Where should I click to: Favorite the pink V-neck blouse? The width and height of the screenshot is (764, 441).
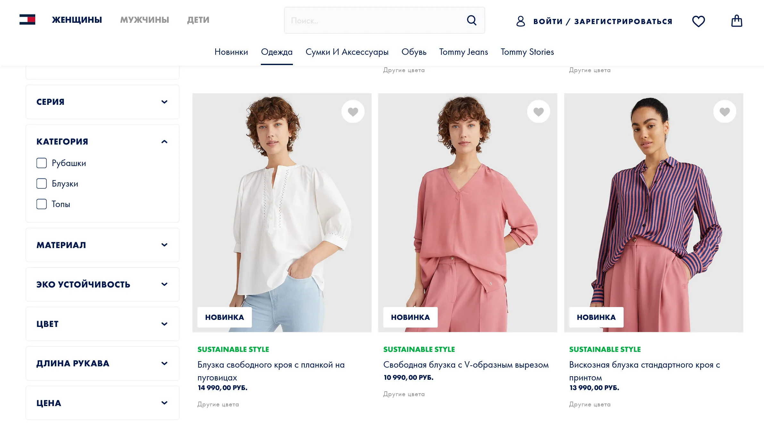pyautogui.click(x=539, y=112)
